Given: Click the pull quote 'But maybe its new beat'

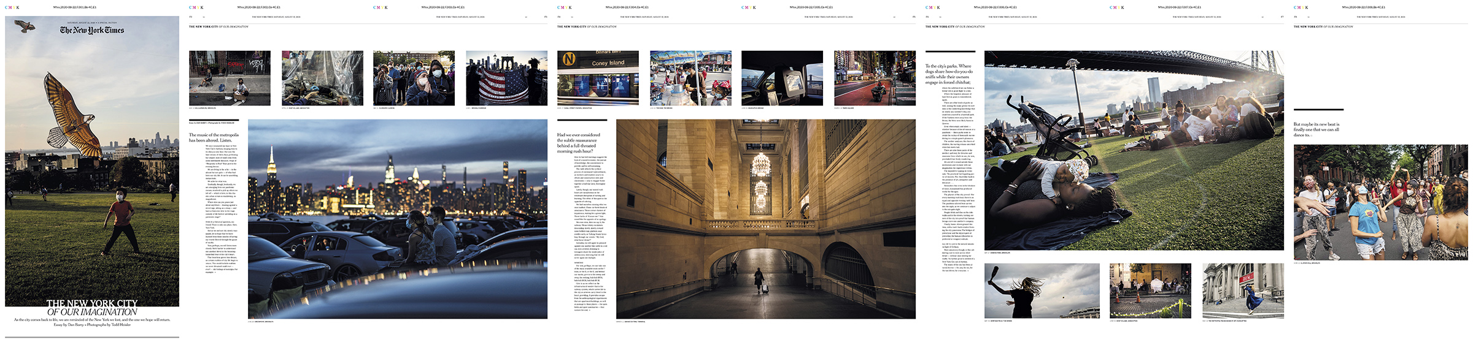Looking at the screenshot, I should point(1316,129).
